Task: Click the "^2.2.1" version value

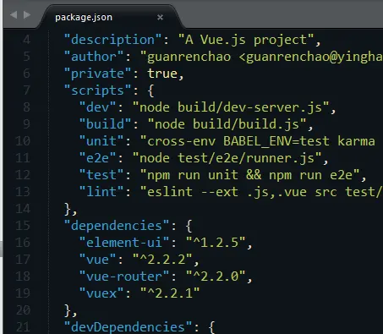Action: 170,293
